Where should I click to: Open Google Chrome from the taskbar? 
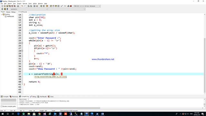pyautogui.click(x=39, y=114)
